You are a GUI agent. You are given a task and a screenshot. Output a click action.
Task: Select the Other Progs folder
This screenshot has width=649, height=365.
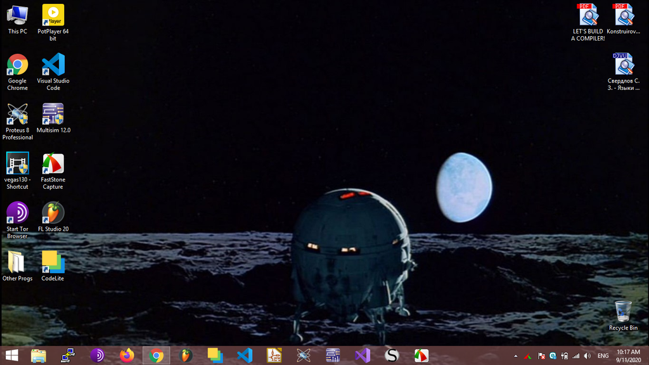17,266
